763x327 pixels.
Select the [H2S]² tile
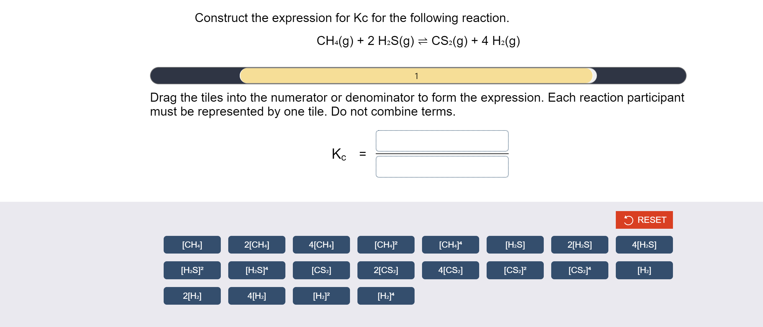click(x=192, y=270)
